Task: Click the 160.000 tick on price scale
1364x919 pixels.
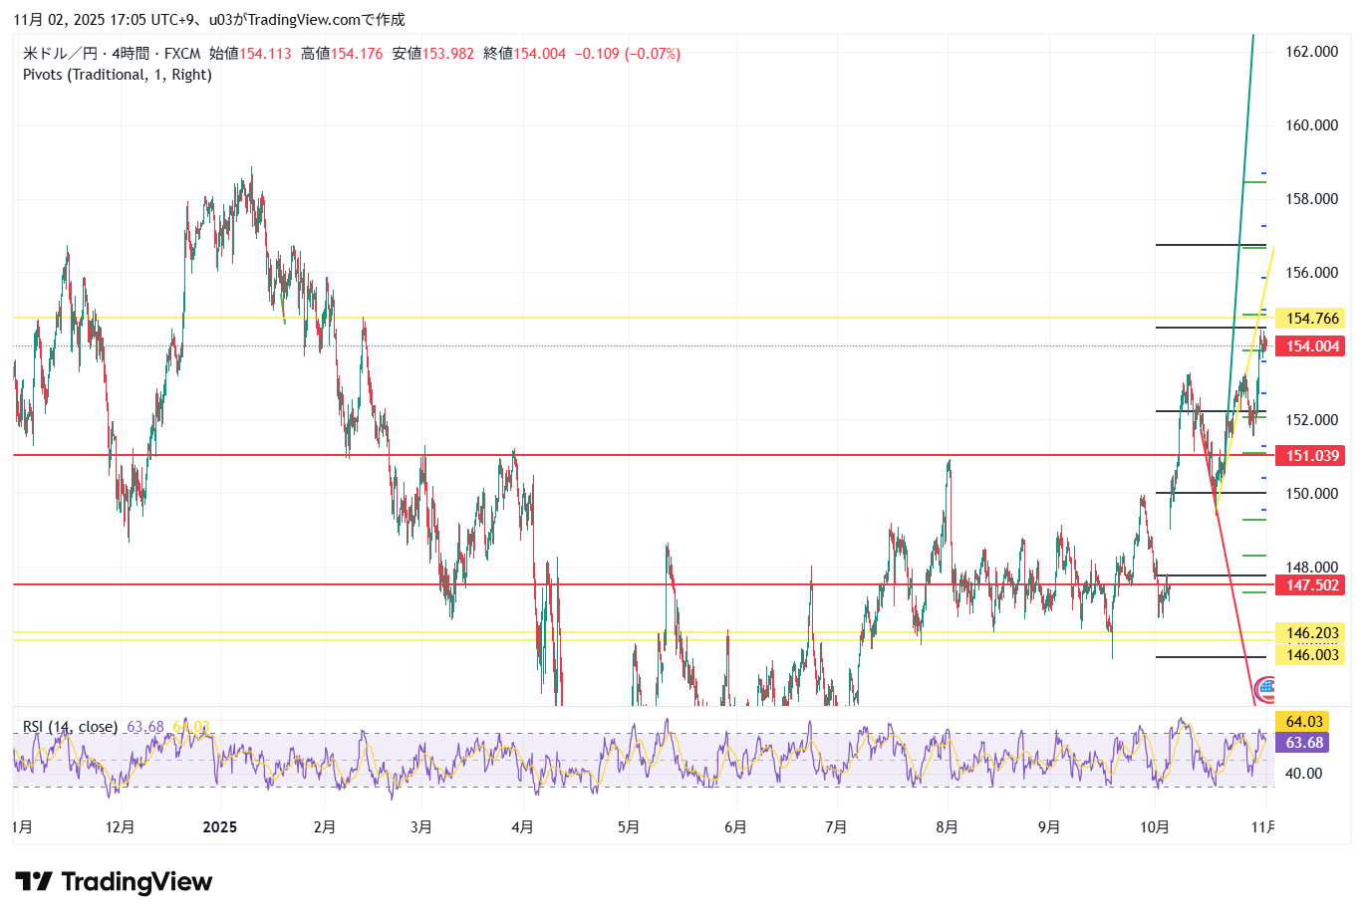Action: (x=1311, y=125)
